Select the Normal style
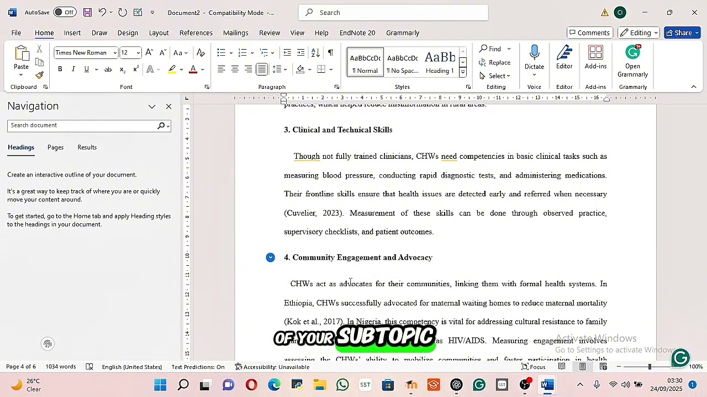Viewport: 707px width, 397px height. click(365, 62)
